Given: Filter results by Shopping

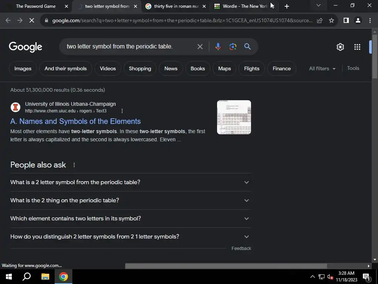Looking at the screenshot, I should tap(140, 68).
